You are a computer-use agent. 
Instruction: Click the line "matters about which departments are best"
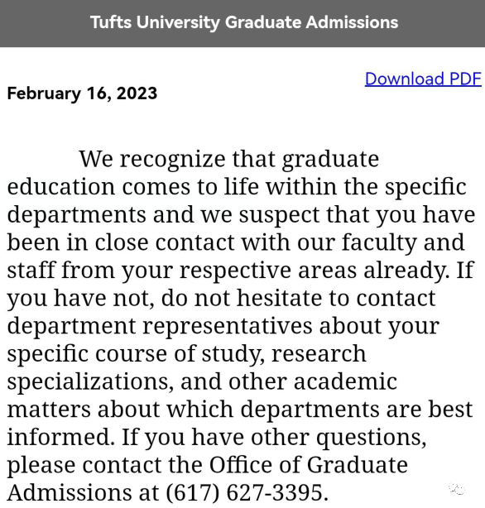(x=239, y=410)
